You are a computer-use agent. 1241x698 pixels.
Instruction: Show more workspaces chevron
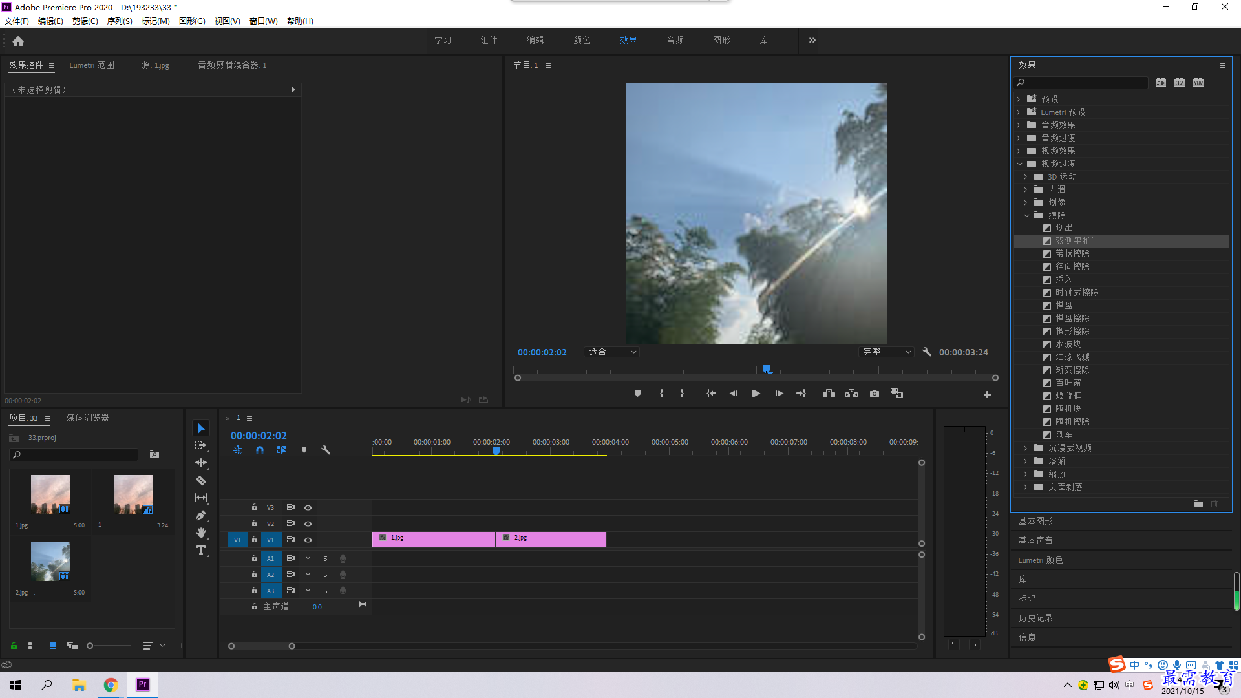tap(812, 40)
